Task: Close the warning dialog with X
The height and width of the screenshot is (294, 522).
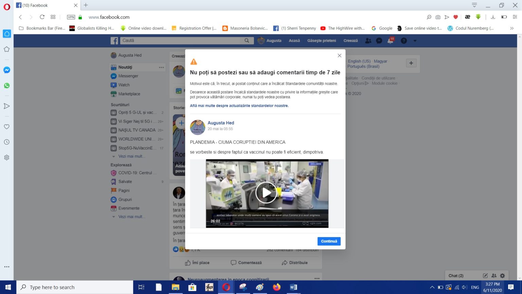Action: [339, 55]
